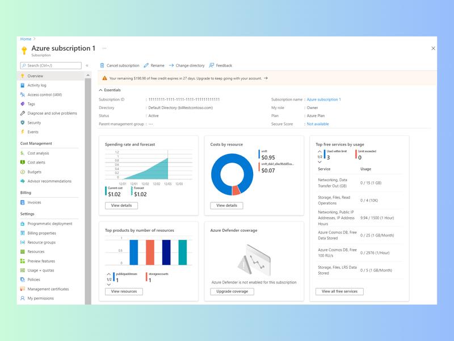Click the Cancel subscription trash icon
The image size is (454, 341).
[102, 65]
